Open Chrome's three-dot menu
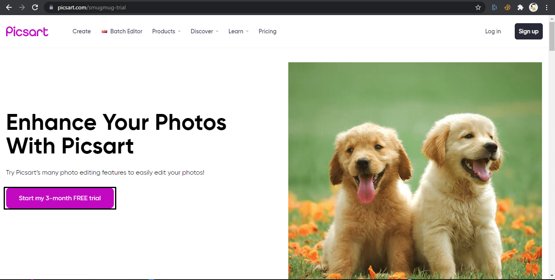 546,7
